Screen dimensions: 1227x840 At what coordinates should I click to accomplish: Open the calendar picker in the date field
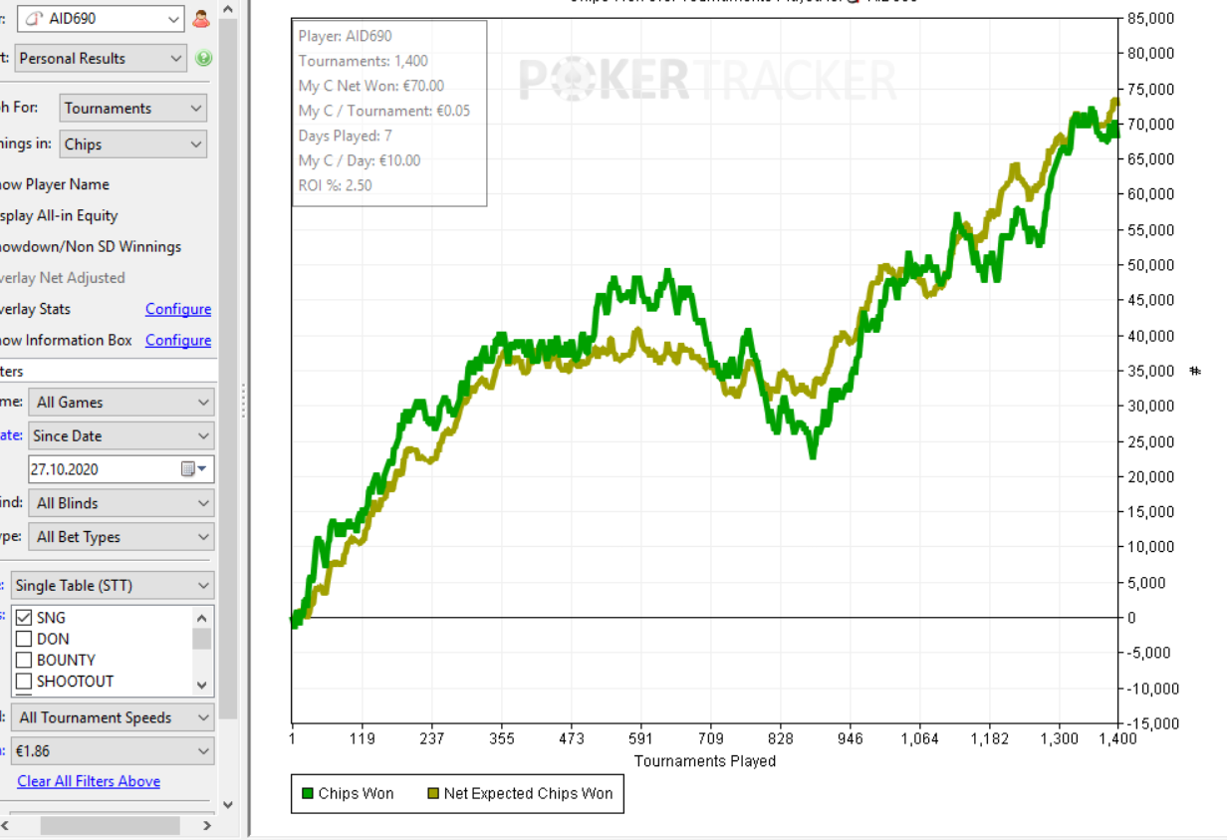192,469
